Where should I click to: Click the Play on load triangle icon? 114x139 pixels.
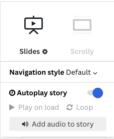pyautogui.click(x=12, y=107)
